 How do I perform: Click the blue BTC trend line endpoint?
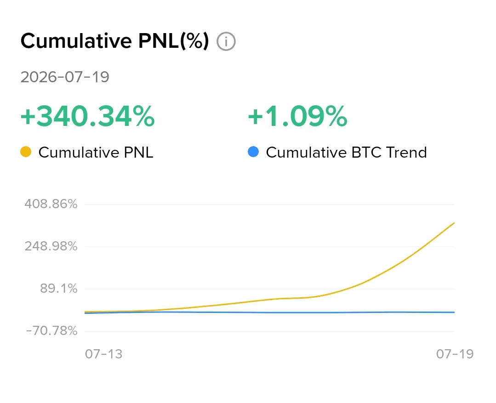[x=454, y=312]
